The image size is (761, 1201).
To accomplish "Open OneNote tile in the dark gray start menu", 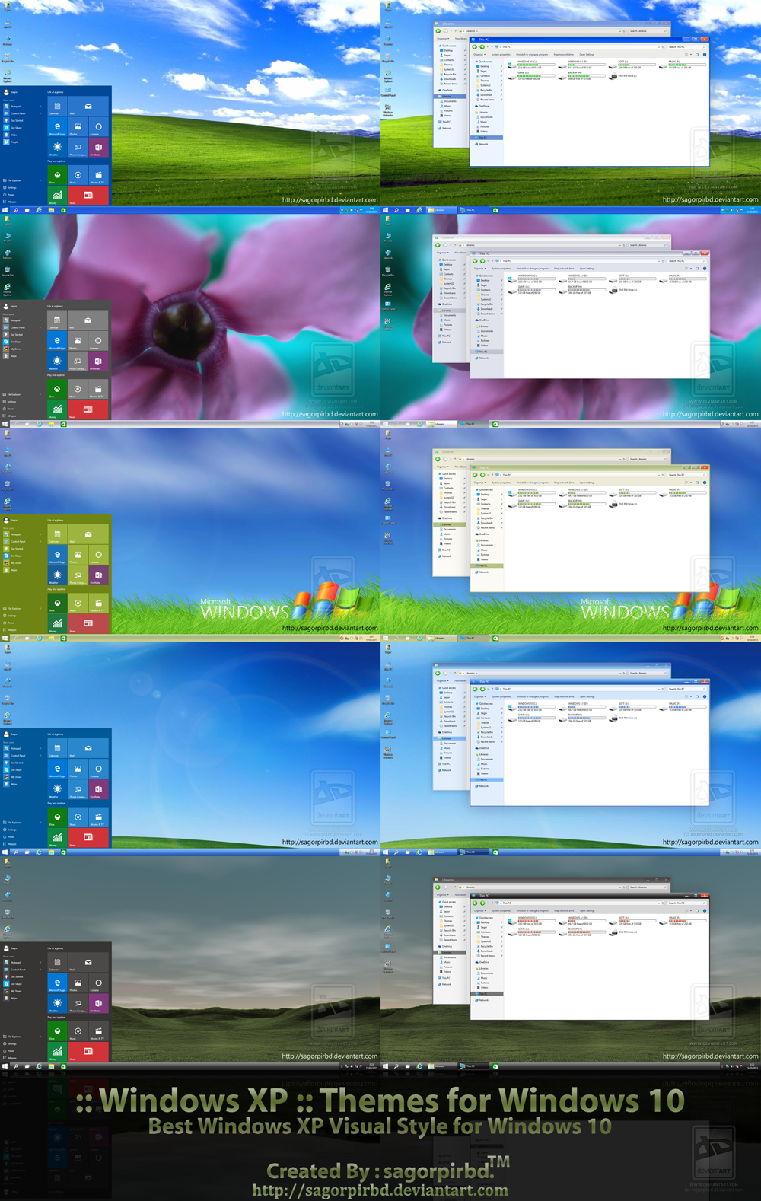I will coord(97,1005).
